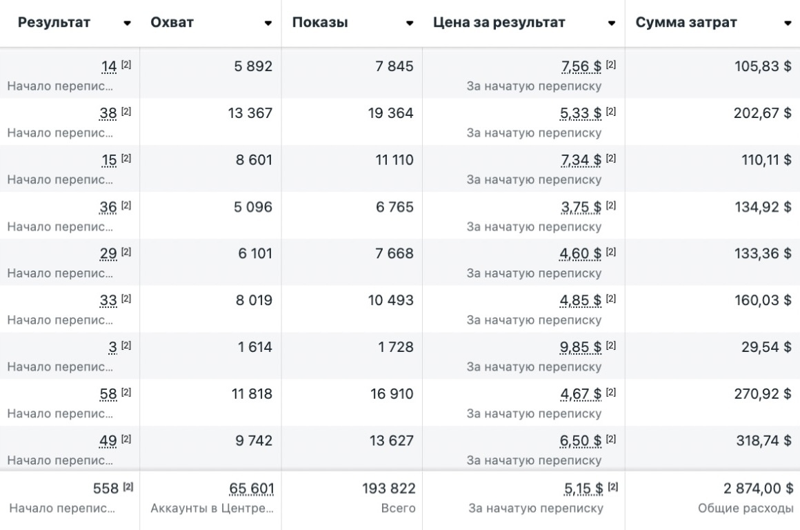Expand the Цена за результат column menu
The width and height of the screenshot is (800, 530).
pos(612,23)
